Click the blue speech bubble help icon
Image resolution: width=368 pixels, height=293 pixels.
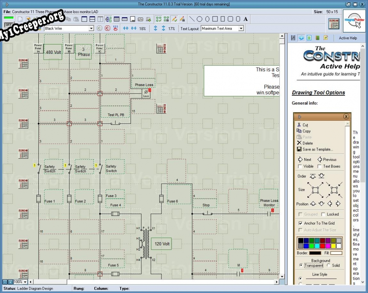301,38
